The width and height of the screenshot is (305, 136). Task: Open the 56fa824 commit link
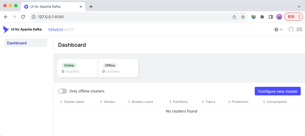(x=55, y=30)
